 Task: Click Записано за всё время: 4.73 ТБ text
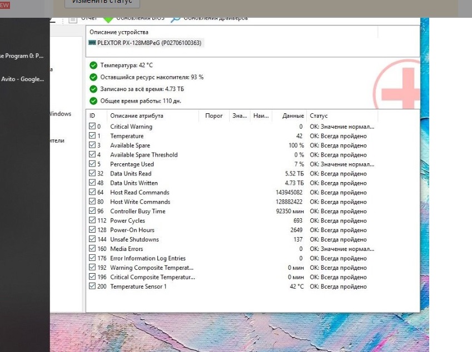(142, 89)
